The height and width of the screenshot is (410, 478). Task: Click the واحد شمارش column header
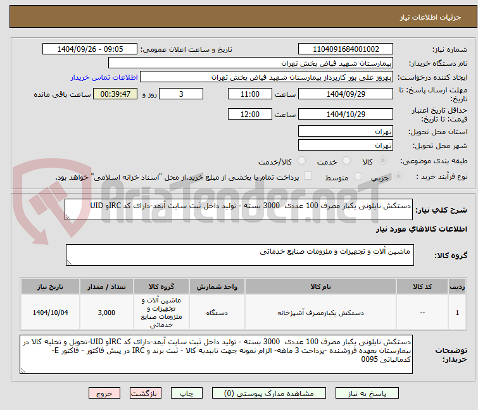click(217, 287)
